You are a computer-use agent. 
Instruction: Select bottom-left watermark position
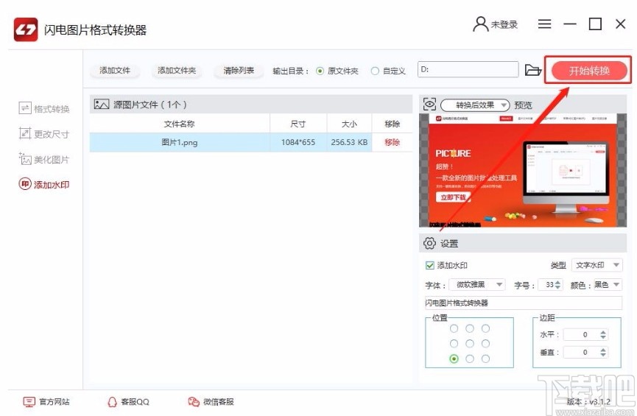click(x=454, y=359)
